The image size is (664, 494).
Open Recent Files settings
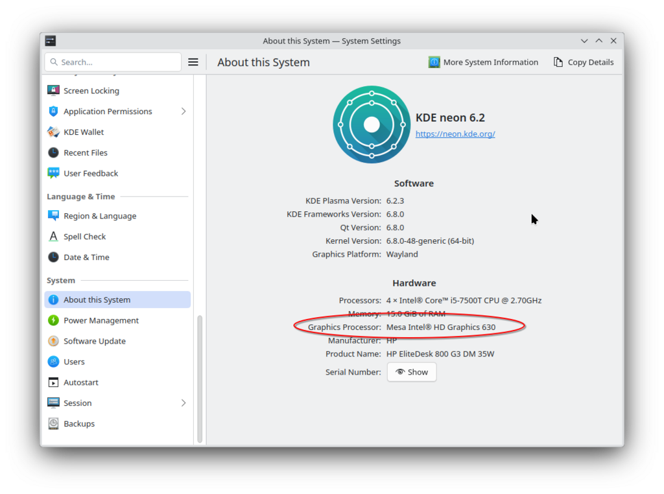pos(117,152)
